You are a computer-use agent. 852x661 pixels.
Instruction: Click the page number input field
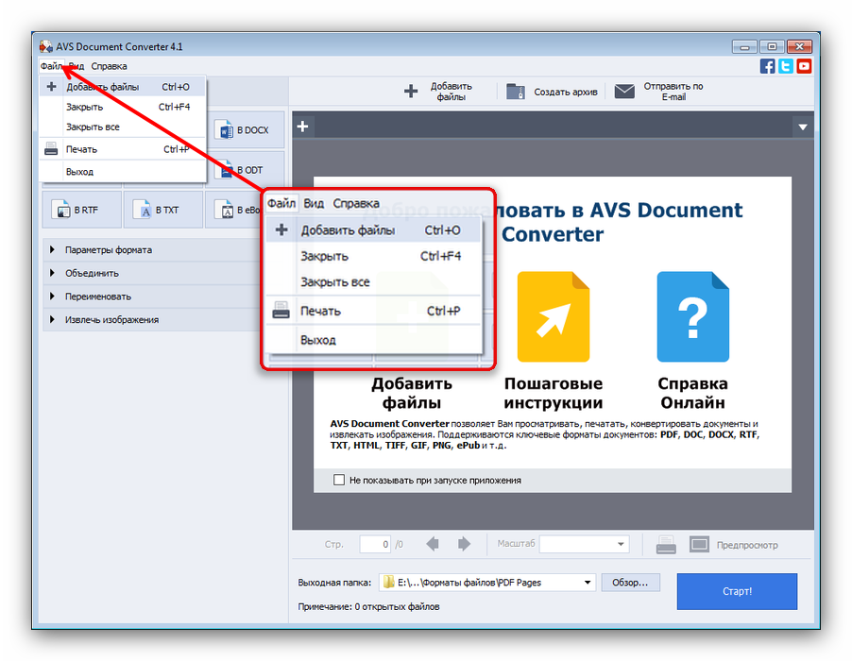click(373, 545)
